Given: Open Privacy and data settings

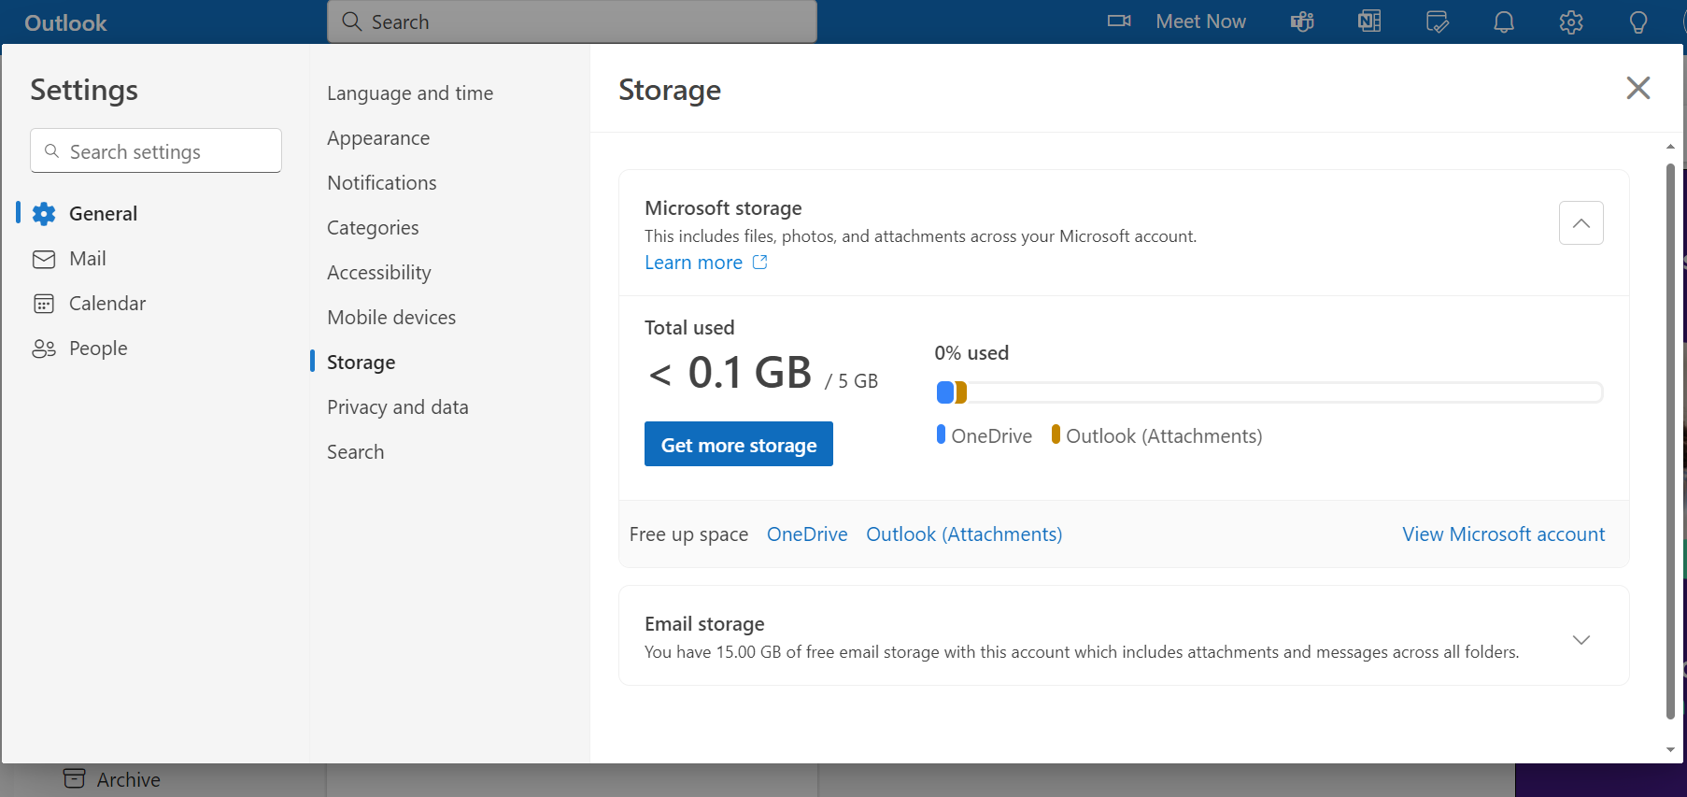Looking at the screenshot, I should coord(398,407).
